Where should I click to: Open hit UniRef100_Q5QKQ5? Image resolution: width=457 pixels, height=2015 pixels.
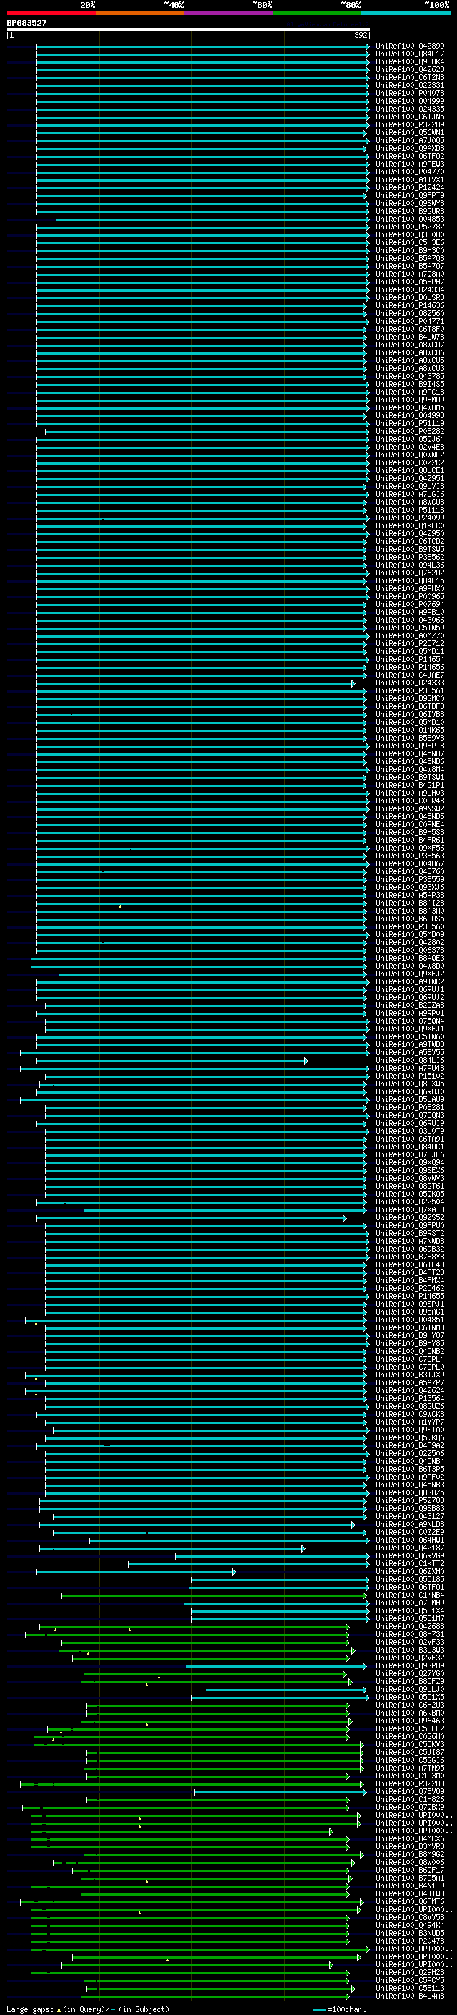(x=409, y=1194)
